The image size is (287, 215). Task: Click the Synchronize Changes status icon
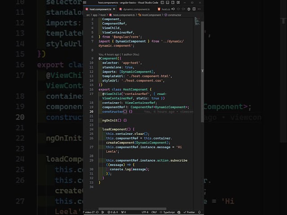click(x=97, y=212)
